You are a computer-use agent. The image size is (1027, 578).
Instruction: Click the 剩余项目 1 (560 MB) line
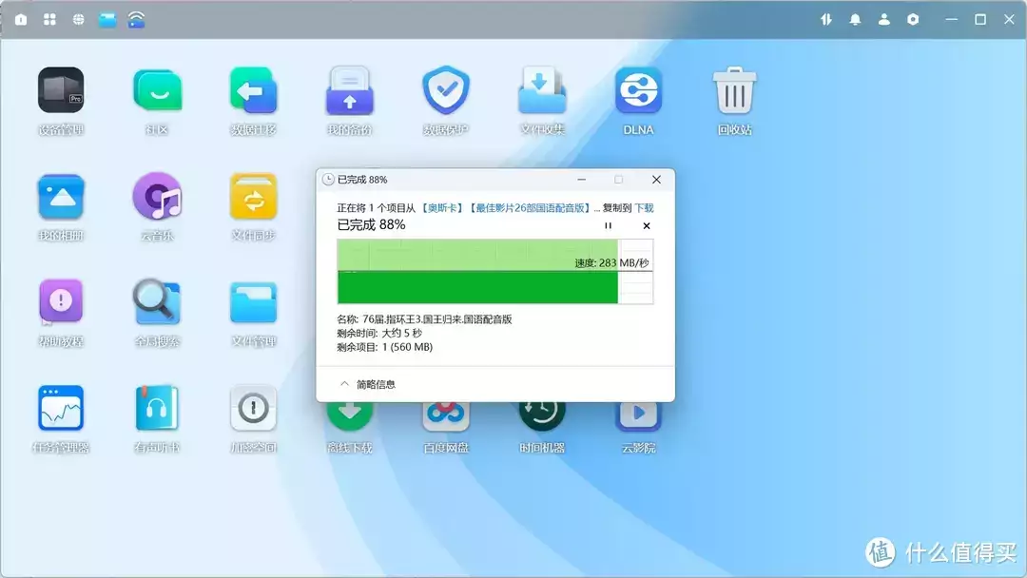coord(384,347)
